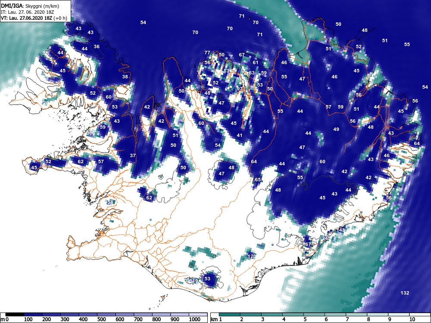The image size is (431, 323).
Task: Click the visibility value '41' on the map
Action: (239, 135)
